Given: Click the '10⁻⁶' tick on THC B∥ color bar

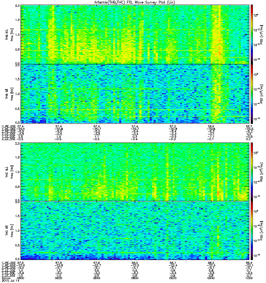Looking at the screenshot, I should [256, 255].
